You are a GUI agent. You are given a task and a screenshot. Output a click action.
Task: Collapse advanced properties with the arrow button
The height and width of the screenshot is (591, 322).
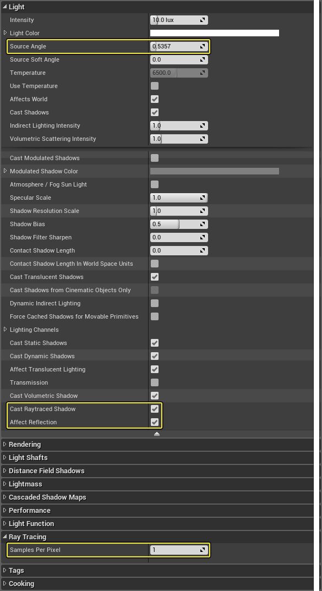[x=157, y=434]
